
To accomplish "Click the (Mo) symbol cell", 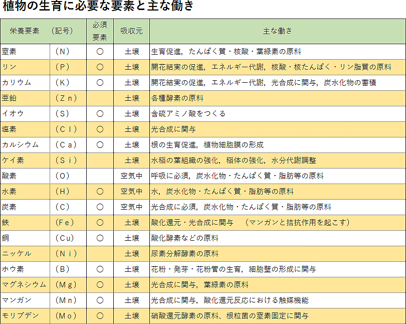I will tap(68, 315).
